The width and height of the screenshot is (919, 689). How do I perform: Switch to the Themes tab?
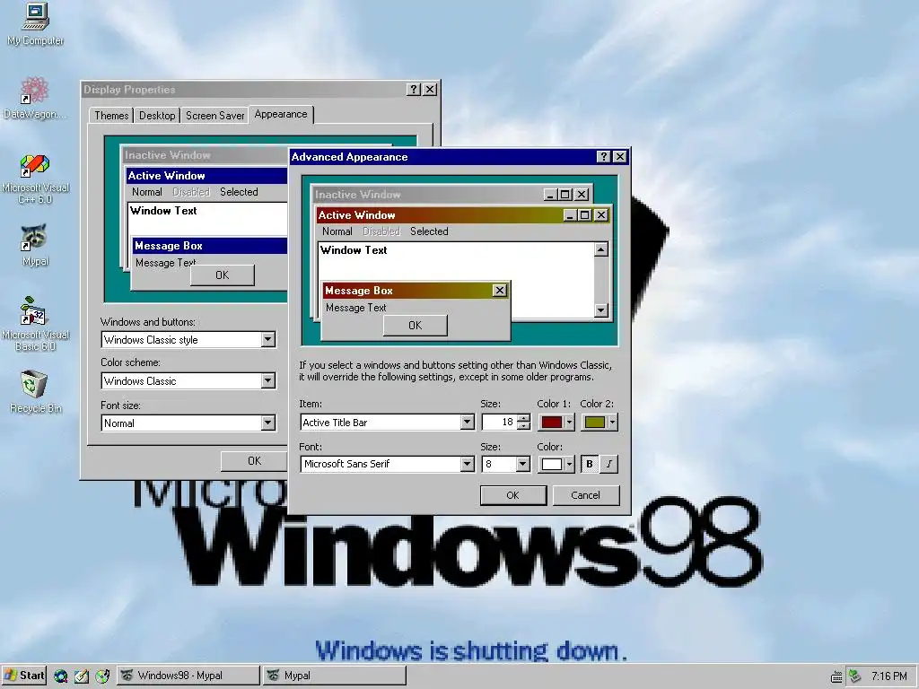(111, 116)
